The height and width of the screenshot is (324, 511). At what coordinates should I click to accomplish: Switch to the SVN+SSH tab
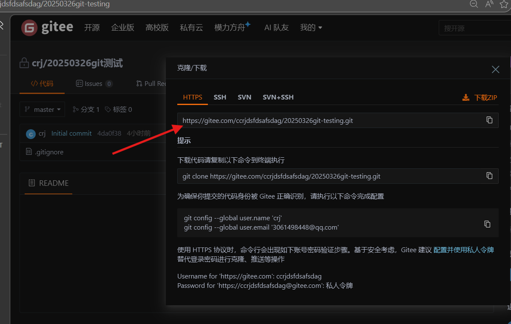point(278,97)
